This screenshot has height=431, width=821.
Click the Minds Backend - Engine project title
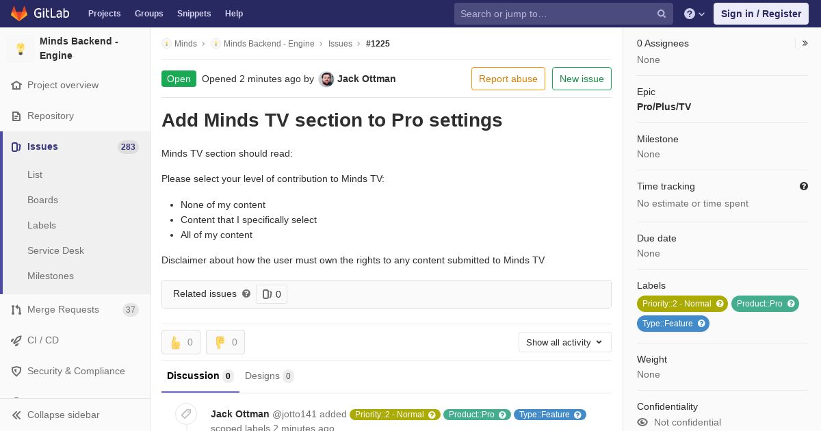coord(79,49)
